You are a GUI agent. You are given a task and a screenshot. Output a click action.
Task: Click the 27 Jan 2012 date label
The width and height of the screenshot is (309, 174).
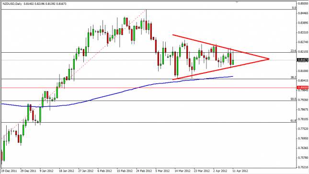[x=86, y=171]
